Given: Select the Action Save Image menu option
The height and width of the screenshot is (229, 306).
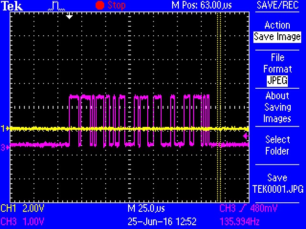Looking at the screenshot, I should [x=277, y=31].
